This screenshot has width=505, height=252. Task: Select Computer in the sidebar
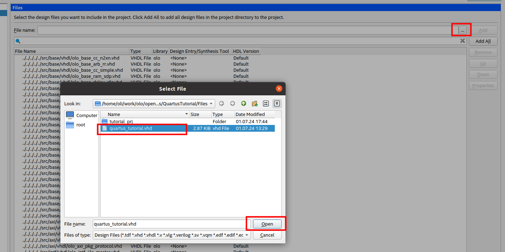point(82,115)
